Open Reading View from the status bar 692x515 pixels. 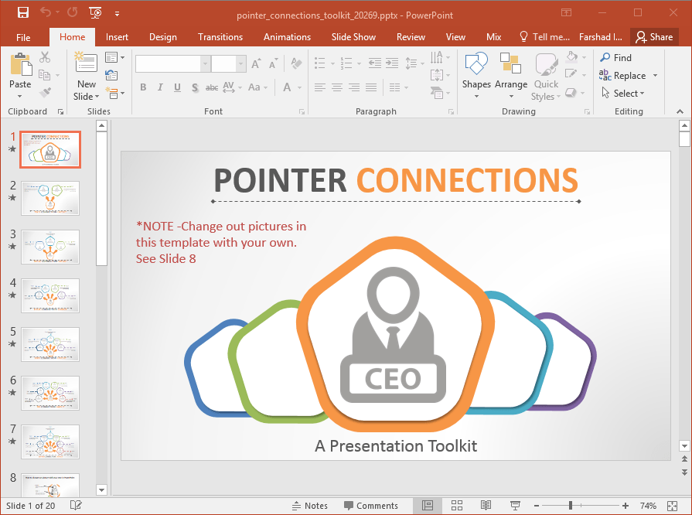[485, 505]
